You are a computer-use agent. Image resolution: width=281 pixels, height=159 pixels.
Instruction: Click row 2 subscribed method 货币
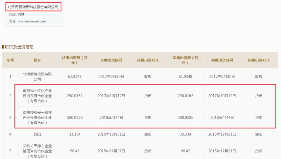pos(148,96)
